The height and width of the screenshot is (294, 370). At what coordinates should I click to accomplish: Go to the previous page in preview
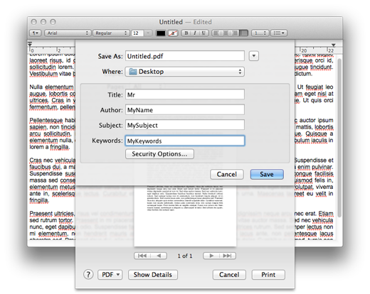[159, 256]
